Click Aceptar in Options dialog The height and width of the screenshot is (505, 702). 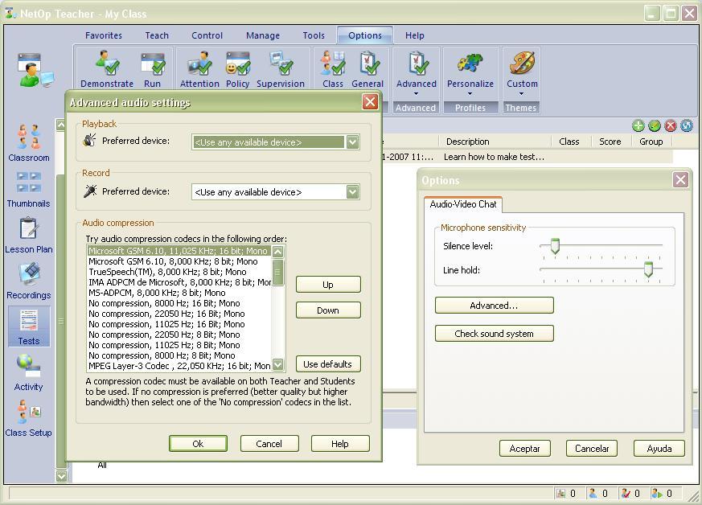525,448
